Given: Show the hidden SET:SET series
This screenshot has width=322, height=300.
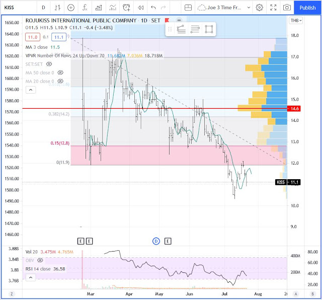Looking at the screenshot, I should pyautogui.click(x=49, y=64).
